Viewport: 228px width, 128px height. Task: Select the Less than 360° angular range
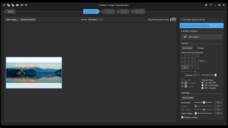(x=203, y=83)
